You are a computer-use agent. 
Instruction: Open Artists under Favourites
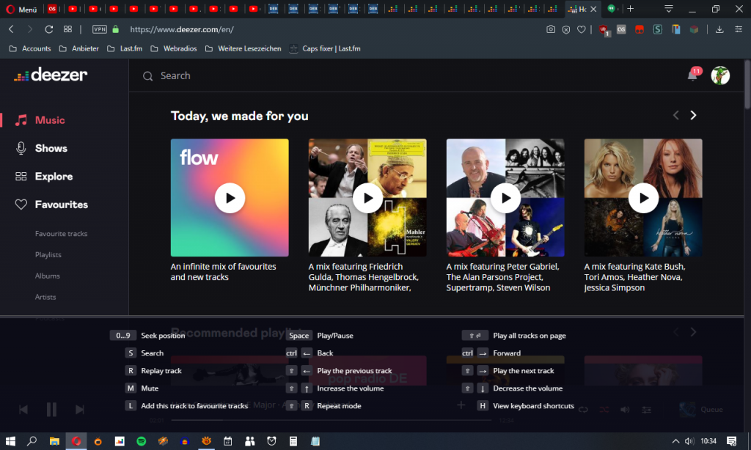tap(45, 297)
